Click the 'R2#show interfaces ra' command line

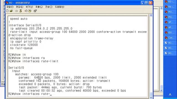click(x=27, y=58)
